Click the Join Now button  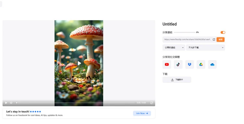click(142, 113)
